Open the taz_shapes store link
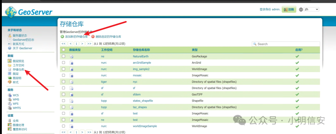The height and width of the screenshot is (134, 336). point(140,107)
